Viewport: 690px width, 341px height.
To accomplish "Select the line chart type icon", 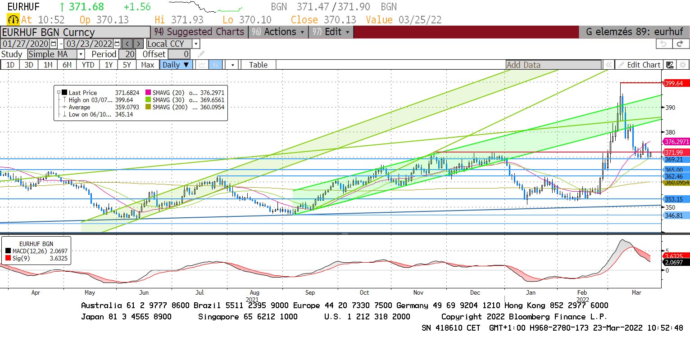I will tap(202, 64).
